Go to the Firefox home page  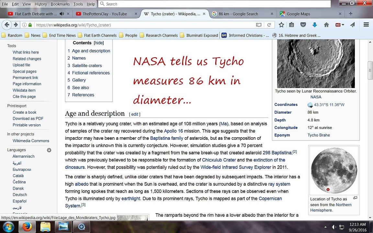[326, 25]
